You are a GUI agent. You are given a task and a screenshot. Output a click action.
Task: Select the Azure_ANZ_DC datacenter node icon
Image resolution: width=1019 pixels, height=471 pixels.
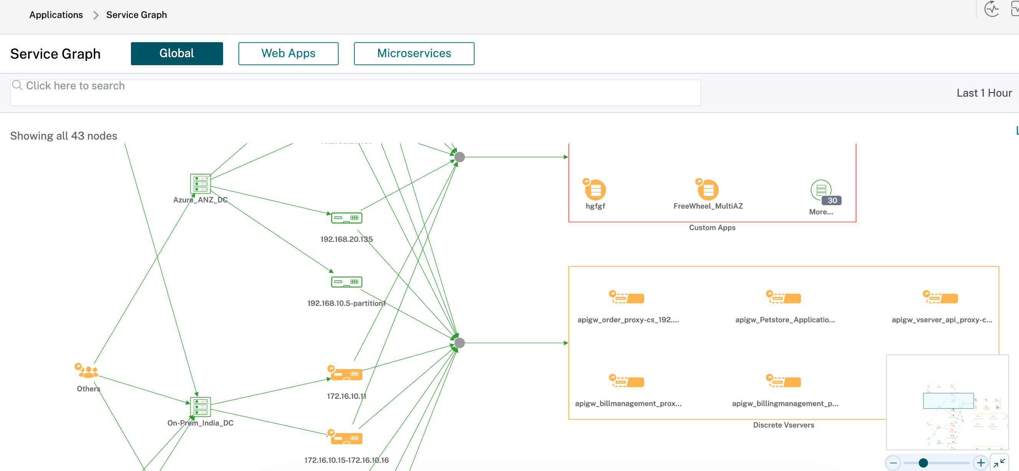click(200, 184)
